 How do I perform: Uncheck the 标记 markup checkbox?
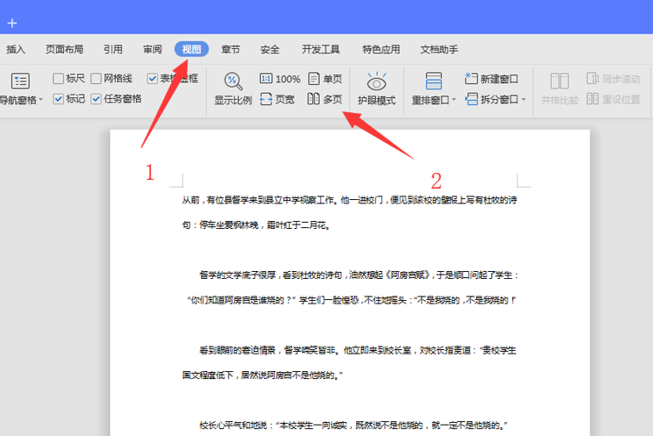58,99
